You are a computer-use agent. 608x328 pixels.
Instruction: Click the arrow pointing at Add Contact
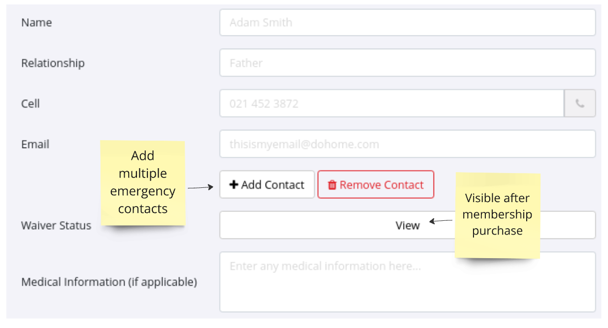tap(201, 187)
